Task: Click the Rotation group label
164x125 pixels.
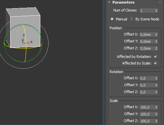Action: (x=116, y=72)
